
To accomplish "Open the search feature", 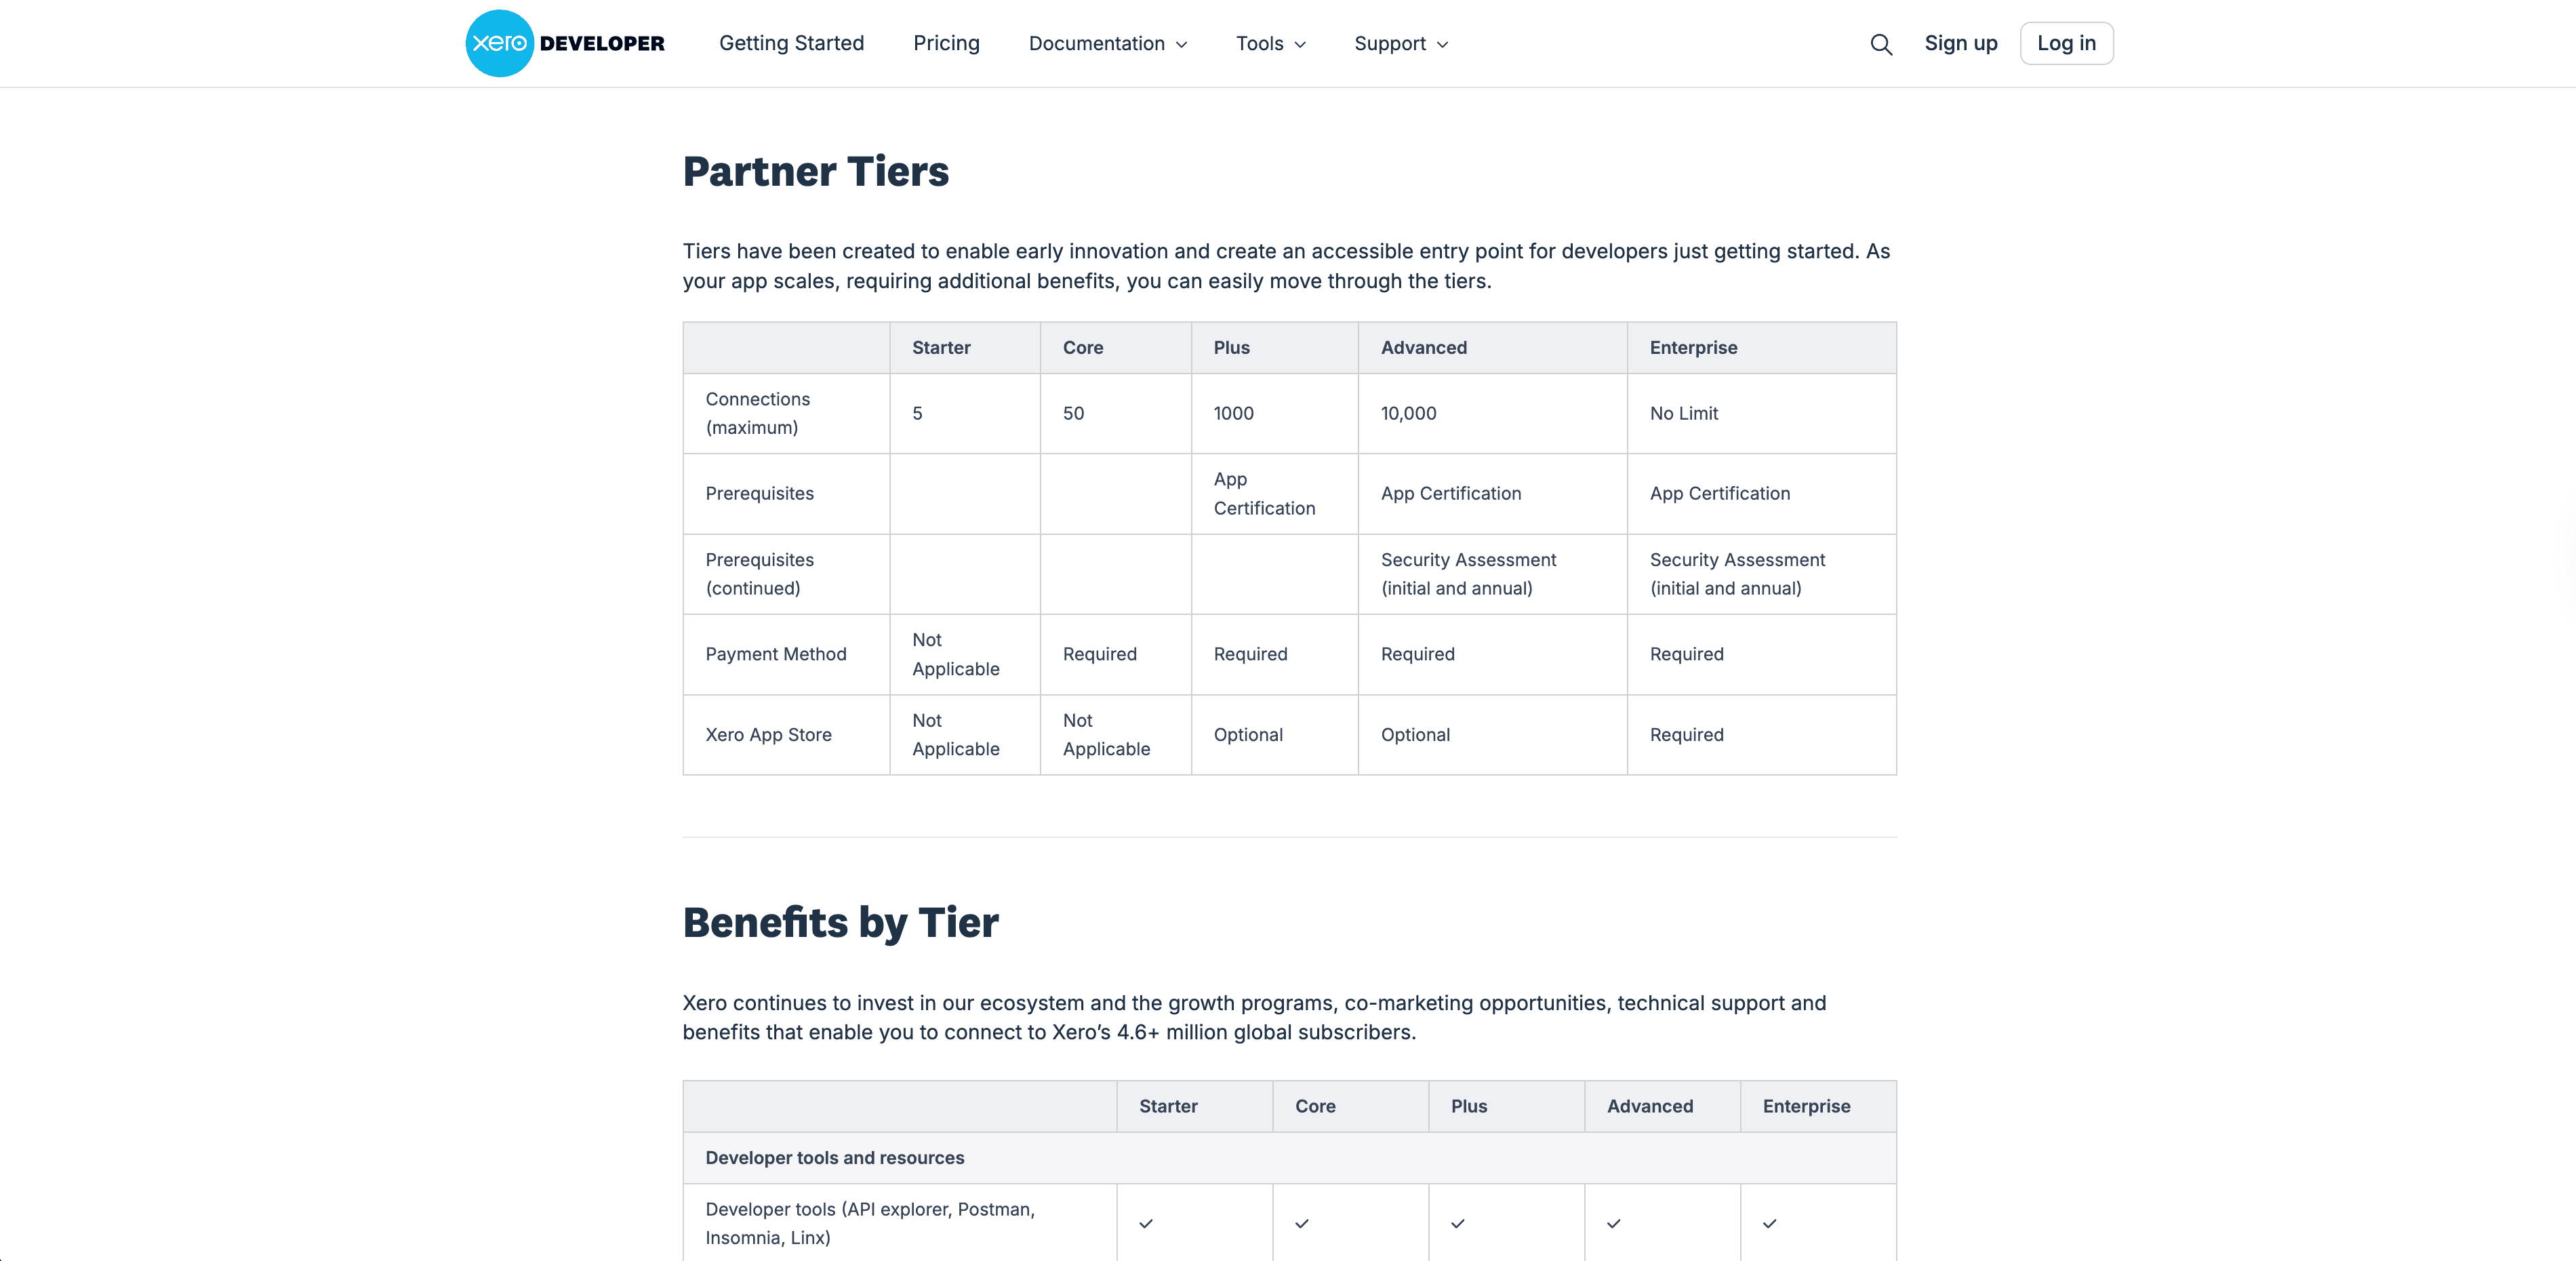I will coord(1881,44).
